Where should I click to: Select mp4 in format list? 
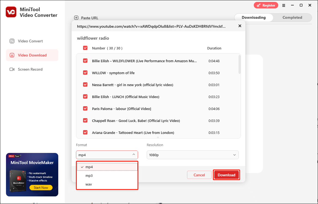(107, 167)
